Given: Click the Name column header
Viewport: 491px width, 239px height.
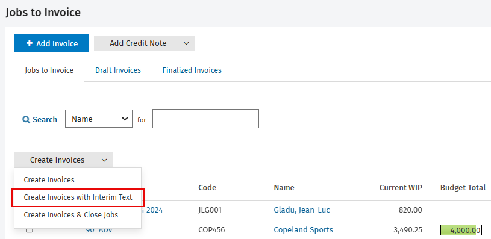Looking at the screenshot, I should pyautogui.click(x=284, y=188).
